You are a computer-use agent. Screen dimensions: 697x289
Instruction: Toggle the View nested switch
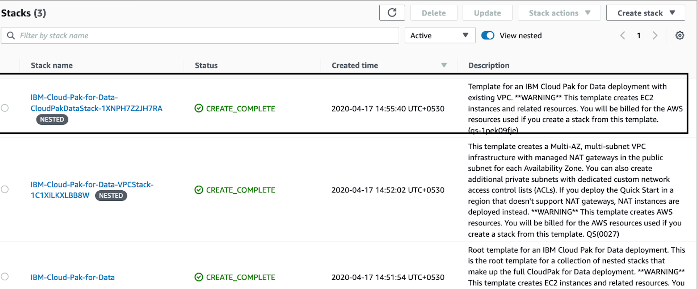coord(488,35)
